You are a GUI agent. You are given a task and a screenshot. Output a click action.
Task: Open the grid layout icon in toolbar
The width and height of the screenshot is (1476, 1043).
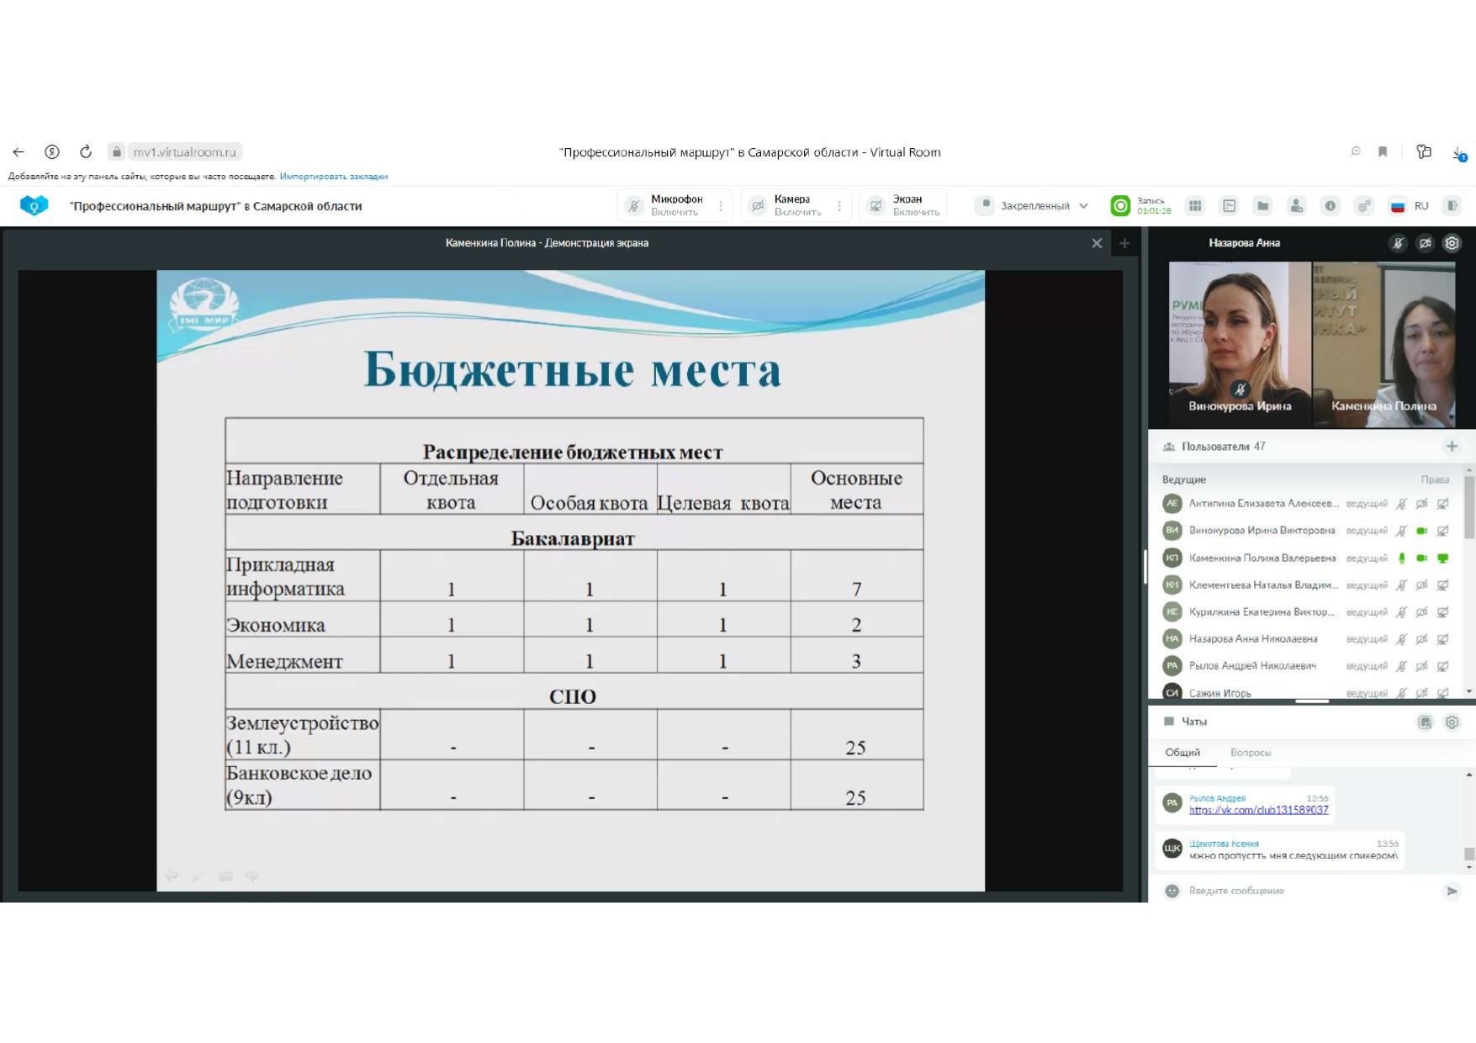(1195, 206)
